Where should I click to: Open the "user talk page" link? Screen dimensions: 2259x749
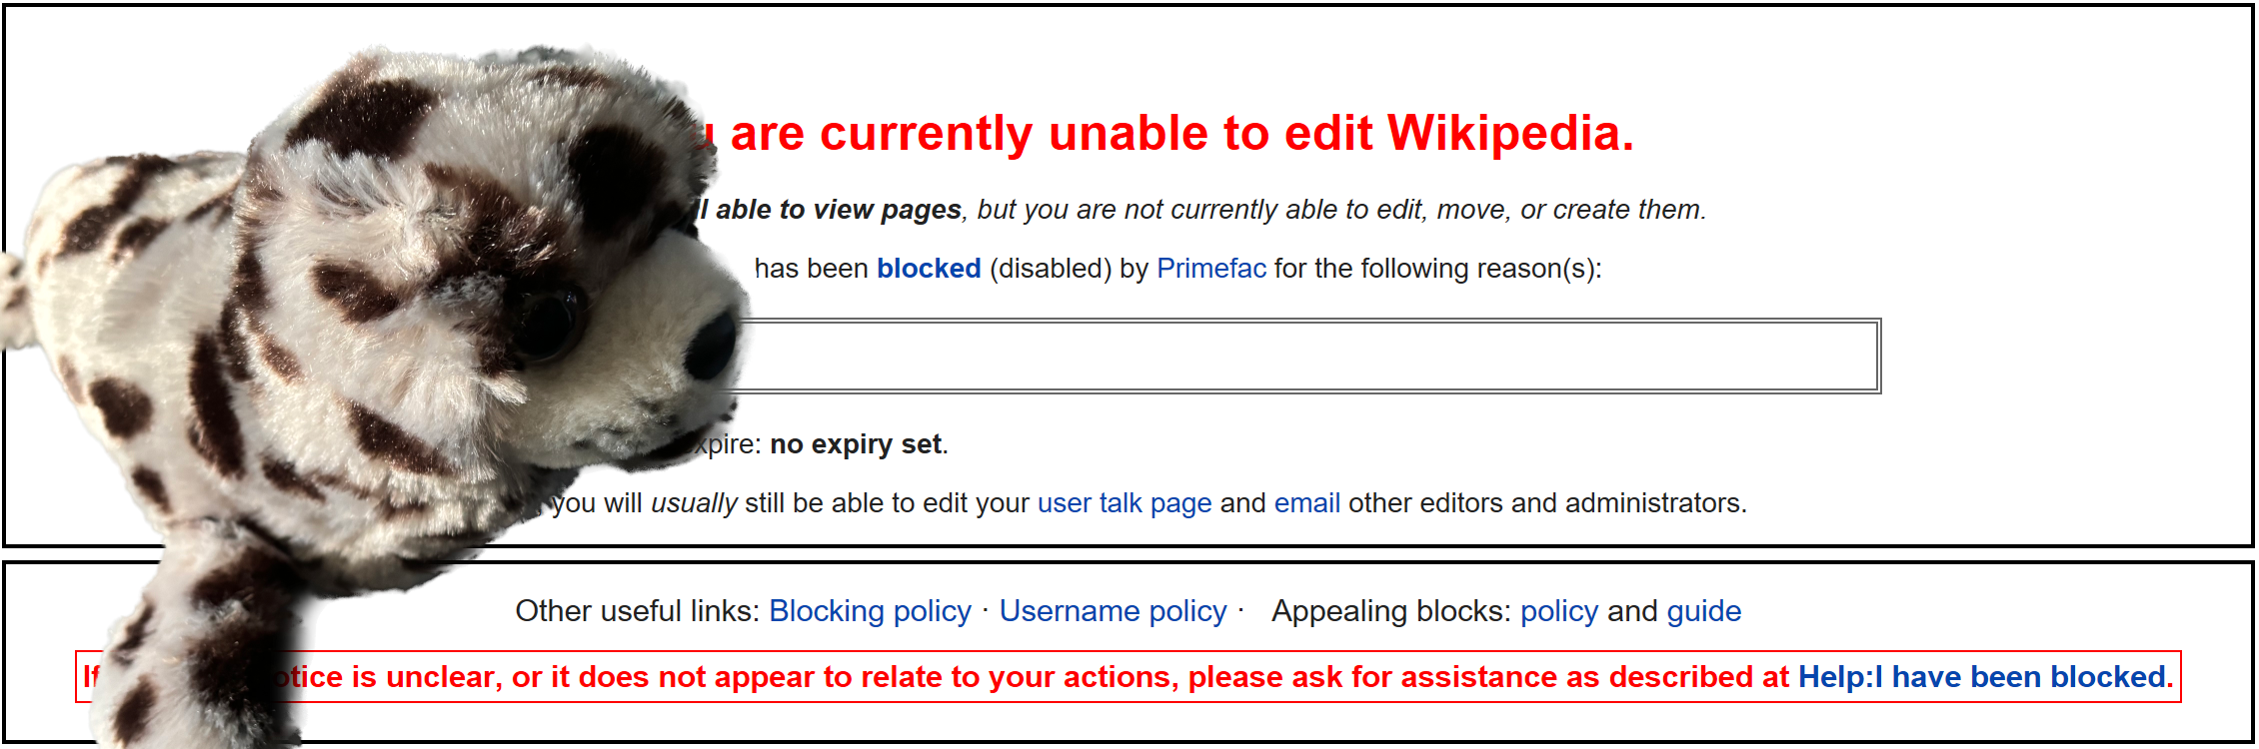point(1124,502)
